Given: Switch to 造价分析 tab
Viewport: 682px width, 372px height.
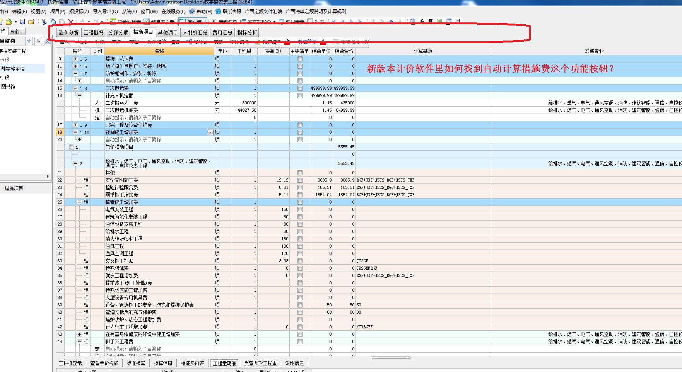Looking at the screenshot, I should pyautogui.click(x=69, y=32).
